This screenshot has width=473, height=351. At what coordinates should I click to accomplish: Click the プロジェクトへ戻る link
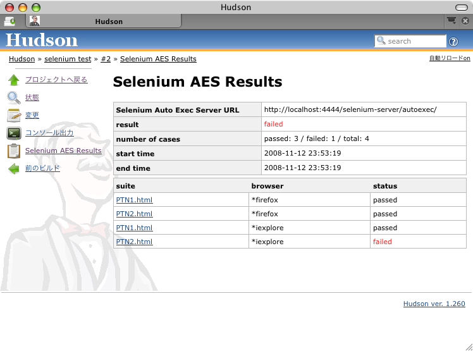point(56,80)
